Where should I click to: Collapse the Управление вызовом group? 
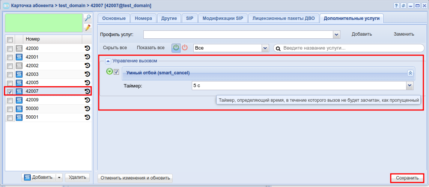(108, 61)
